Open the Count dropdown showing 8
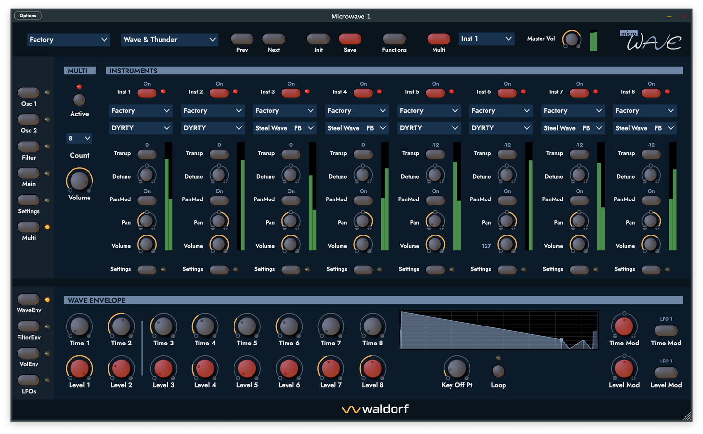Image resolution: width=703 pixels, height=434 pixels. click(x=79, y=138)
